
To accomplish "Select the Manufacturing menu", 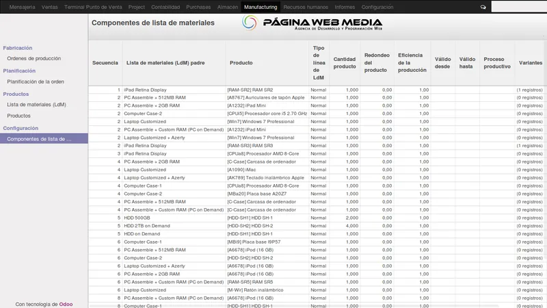I will pos(261,7).
